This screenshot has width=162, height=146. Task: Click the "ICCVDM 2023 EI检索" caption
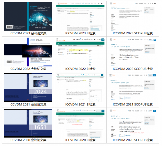click(80, 33)
